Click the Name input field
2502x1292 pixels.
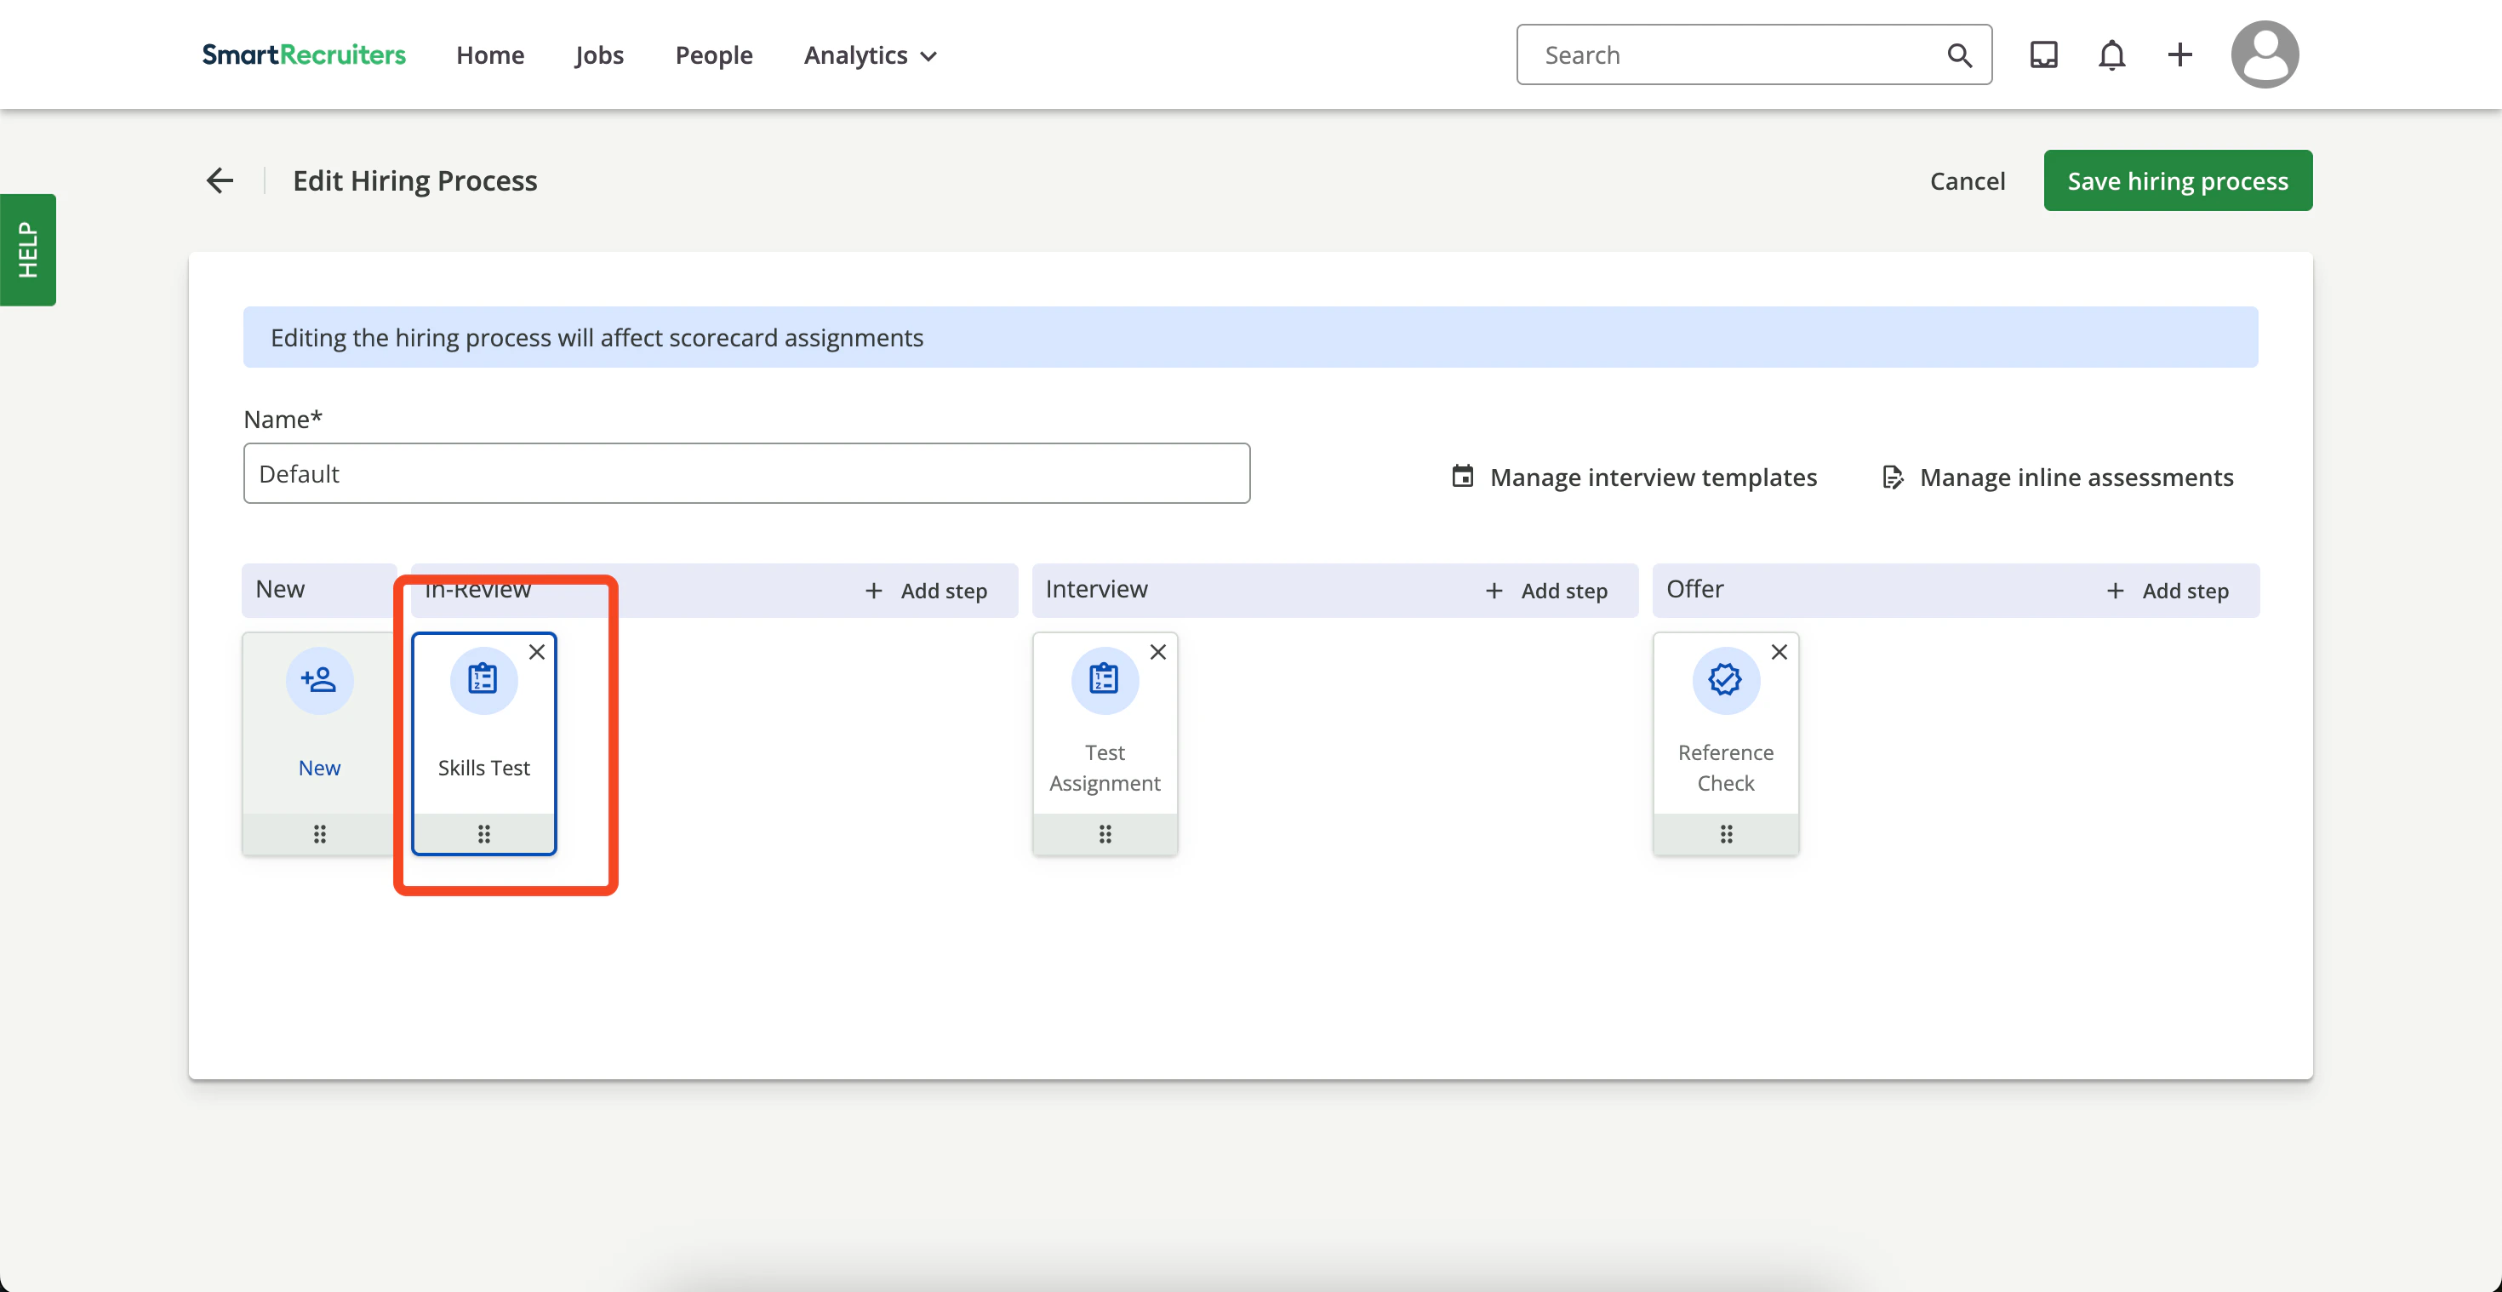746,474
